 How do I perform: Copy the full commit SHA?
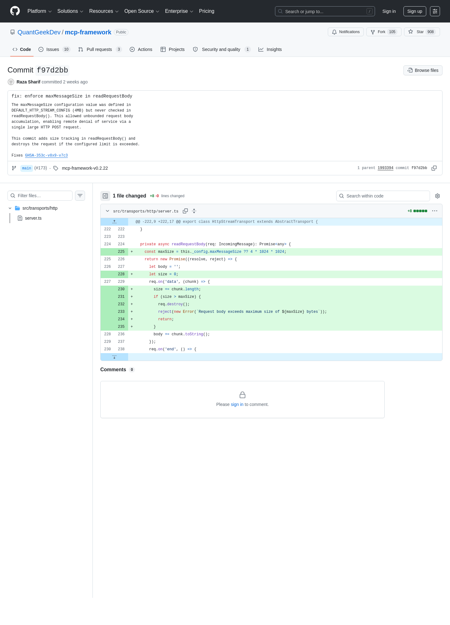[434, 168]
